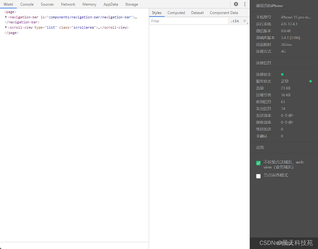
Task: Click the 16 KB compression saved value
Action: click(x=286, y=95)
